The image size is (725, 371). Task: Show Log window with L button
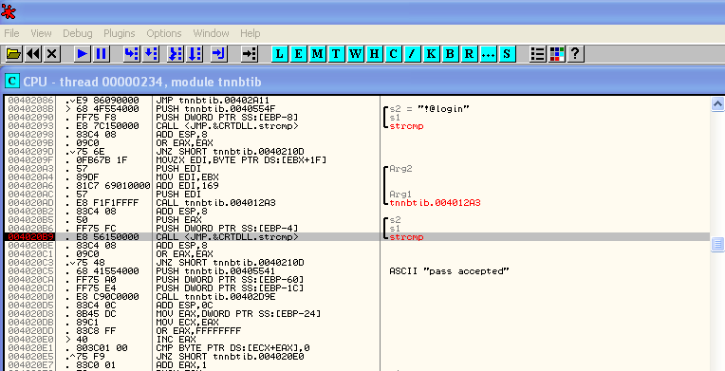pyautogui.click(x=280, y=54)
